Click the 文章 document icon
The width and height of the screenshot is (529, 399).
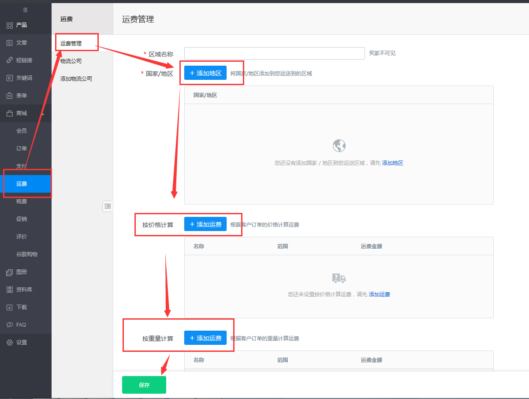click(x=10, y=43)
